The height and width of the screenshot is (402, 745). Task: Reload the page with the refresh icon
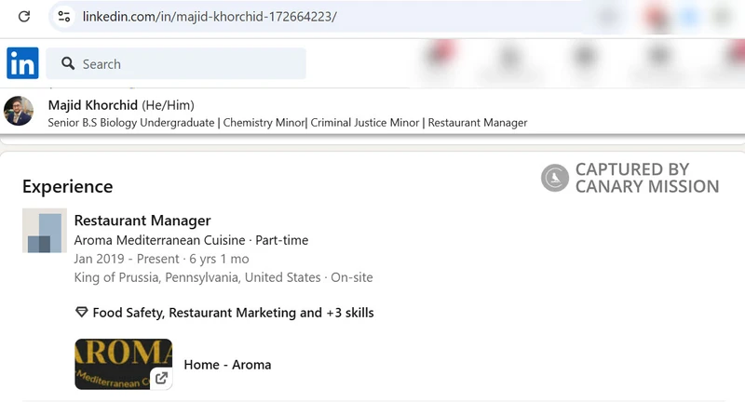click(x=24, y=17)
